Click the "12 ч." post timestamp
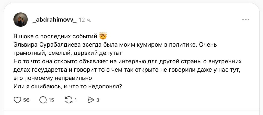263x115 pixels. [x=85, y=20]
